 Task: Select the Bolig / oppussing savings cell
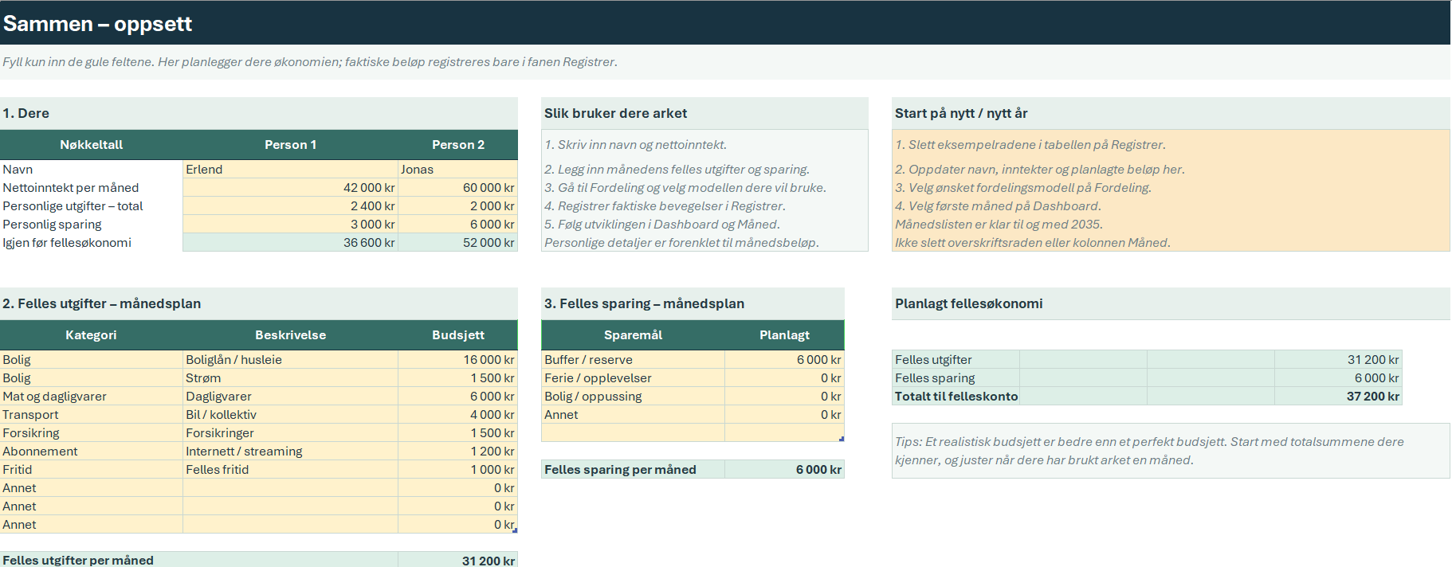click(x=633, y=396)
